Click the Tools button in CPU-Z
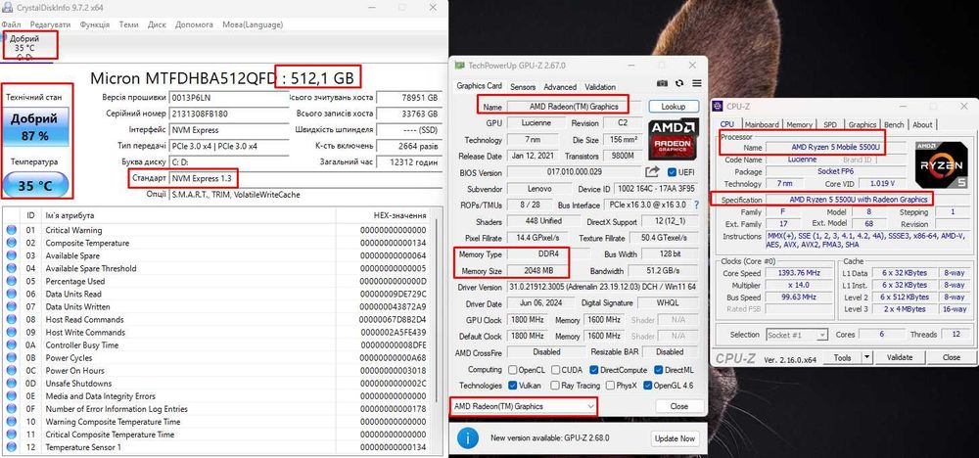Image resolution: width=979 pixels, height=458 pixels. click(842, 357)
